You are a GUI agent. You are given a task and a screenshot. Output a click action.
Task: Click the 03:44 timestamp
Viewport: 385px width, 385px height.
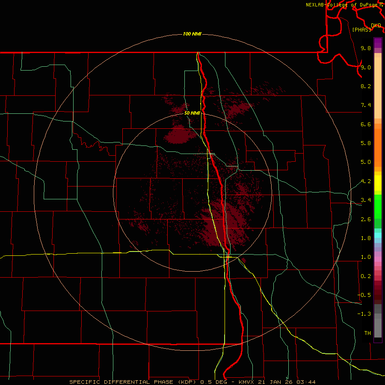[306, 382]
